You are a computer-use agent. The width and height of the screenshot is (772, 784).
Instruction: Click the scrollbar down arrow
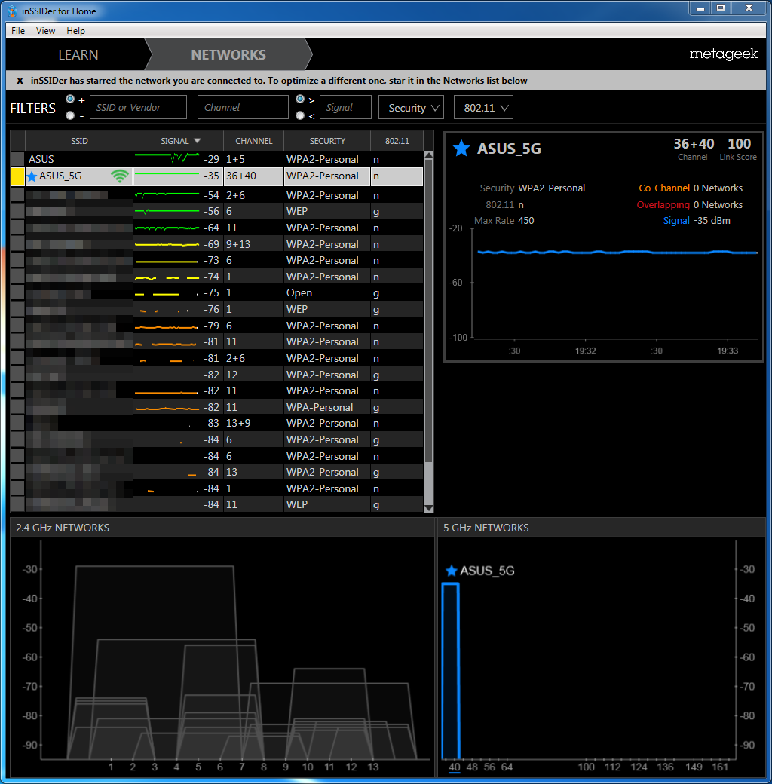[428, 508]
